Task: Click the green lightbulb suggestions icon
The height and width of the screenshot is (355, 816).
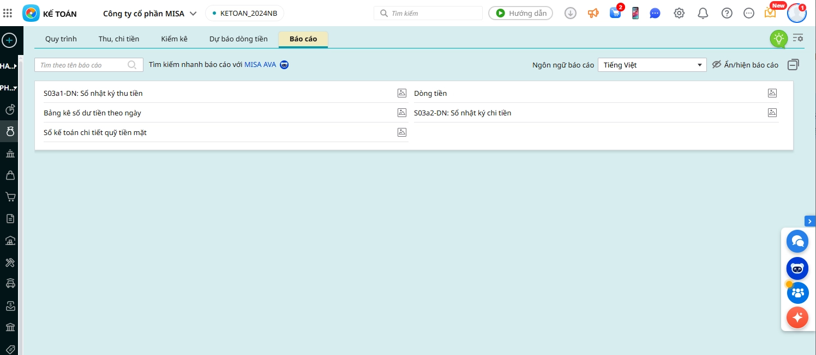Action: (778, 39)
